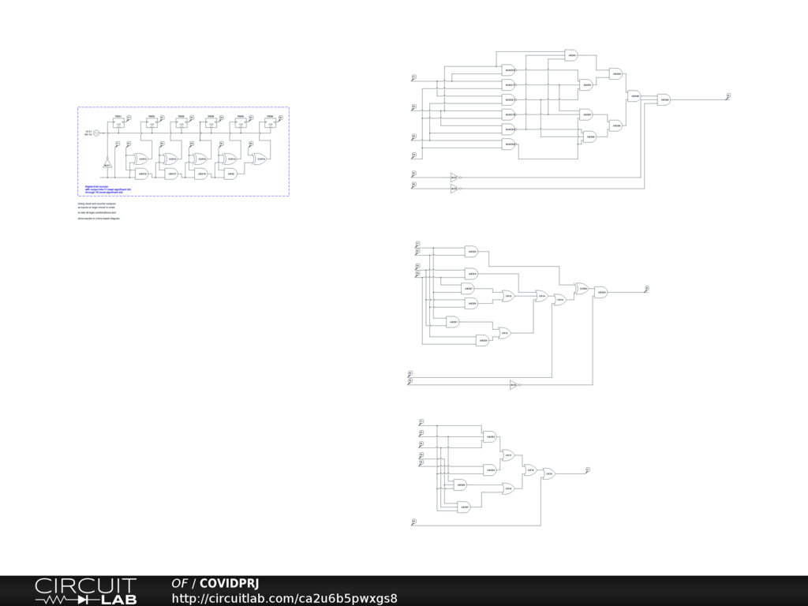808x606 pixels.
Task: Select the topmost NAND gate in upper circuit
Action: click(508, 70)
